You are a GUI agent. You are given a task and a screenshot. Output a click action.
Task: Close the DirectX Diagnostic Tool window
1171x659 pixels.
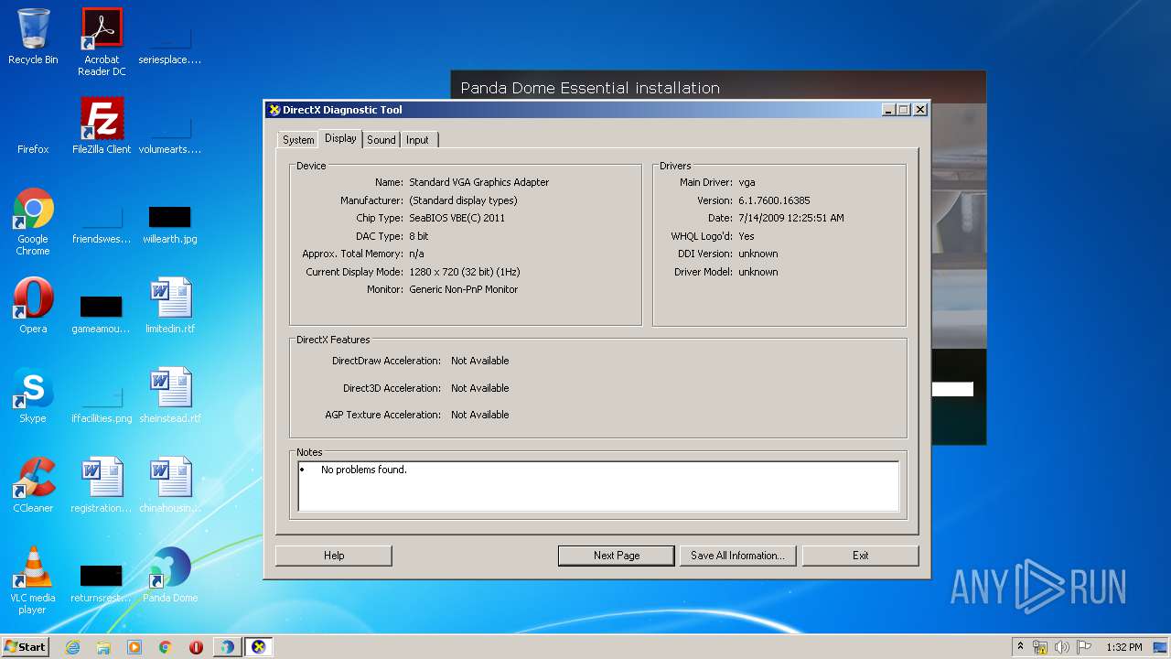[920, 110]
